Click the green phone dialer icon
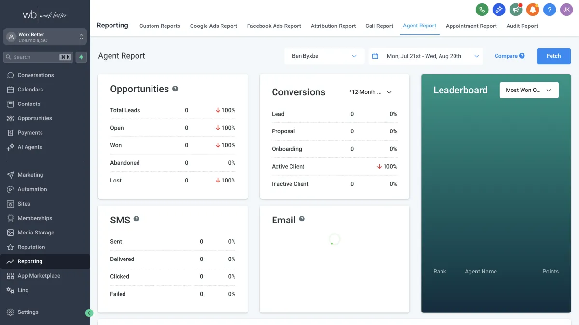Viewport: 579px width, 325px height. pyautogui.click(x=482, y=10)
